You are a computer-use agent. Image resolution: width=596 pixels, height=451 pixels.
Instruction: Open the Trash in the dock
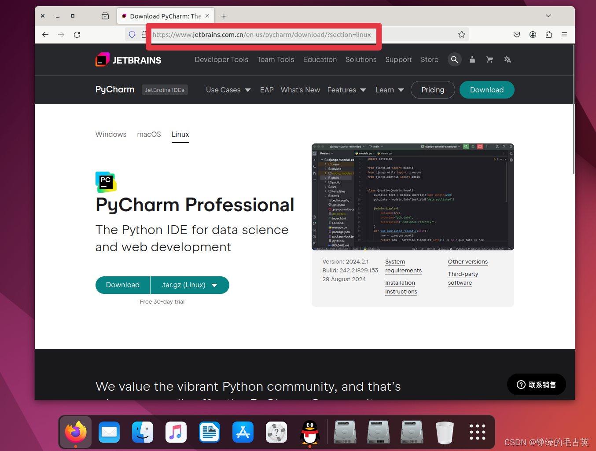445,433
